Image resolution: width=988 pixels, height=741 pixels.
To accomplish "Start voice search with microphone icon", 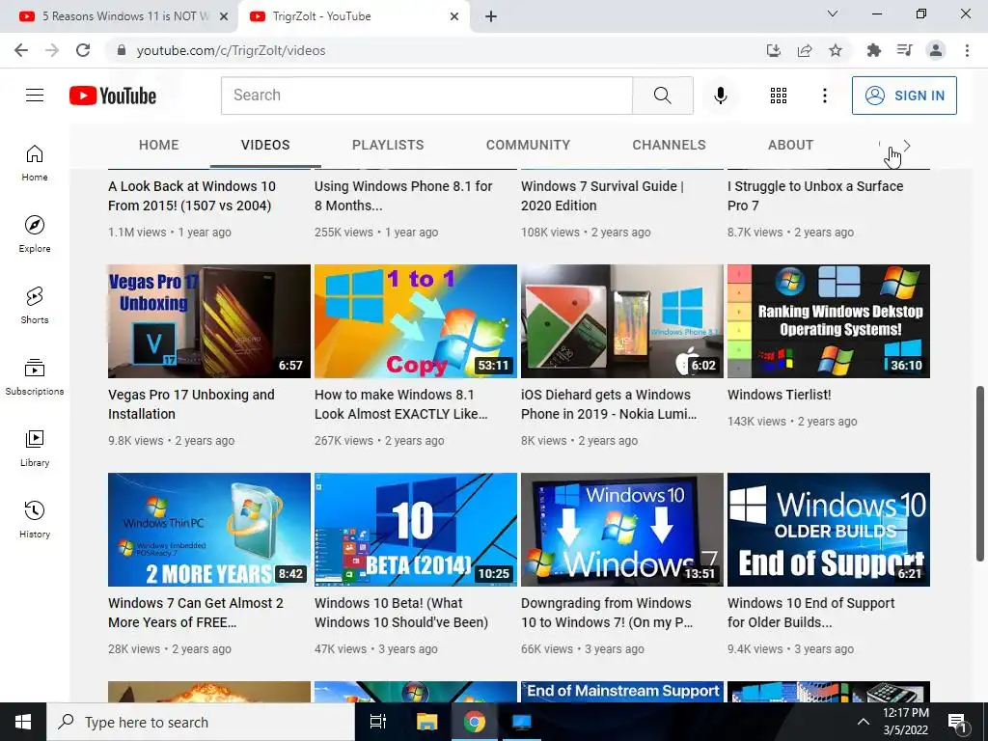I will 720,96.
